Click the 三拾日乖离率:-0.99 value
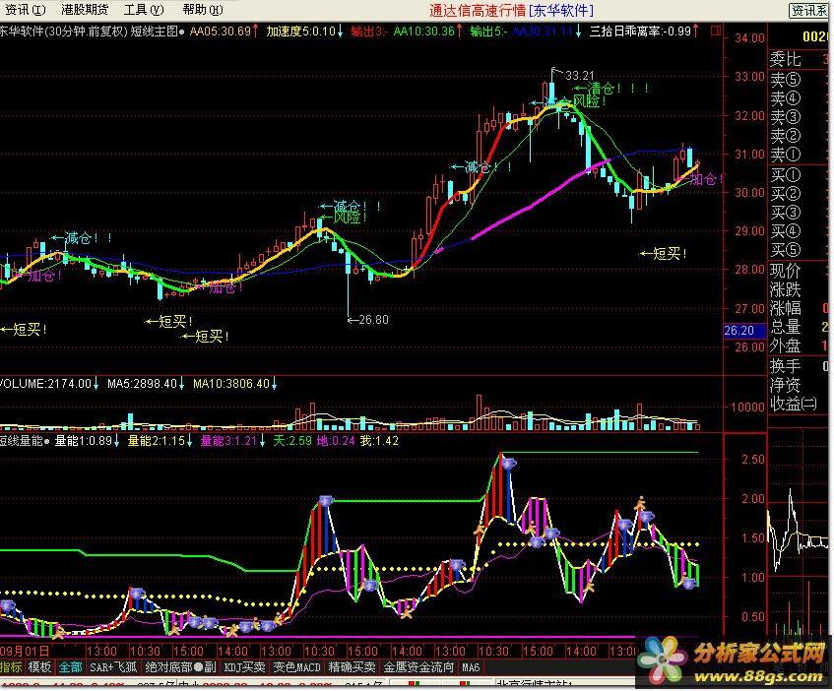The image size is (834, 691). pyautogui.click(x=640, y=31)
